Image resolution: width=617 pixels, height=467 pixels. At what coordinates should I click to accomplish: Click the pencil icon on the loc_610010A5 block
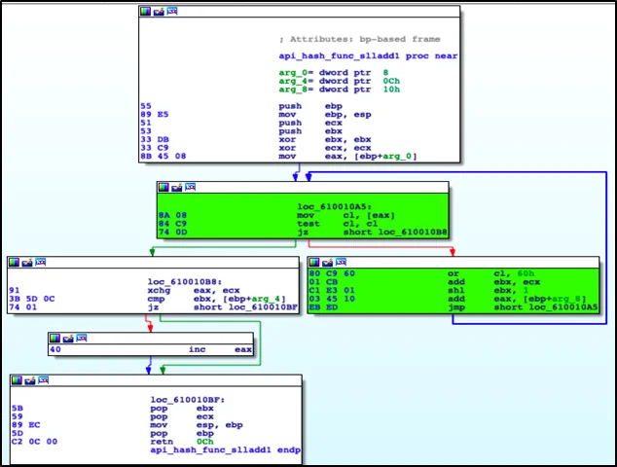tap(176, 187)
